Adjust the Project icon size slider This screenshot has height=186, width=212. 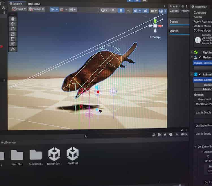click(x=180, y=185)
